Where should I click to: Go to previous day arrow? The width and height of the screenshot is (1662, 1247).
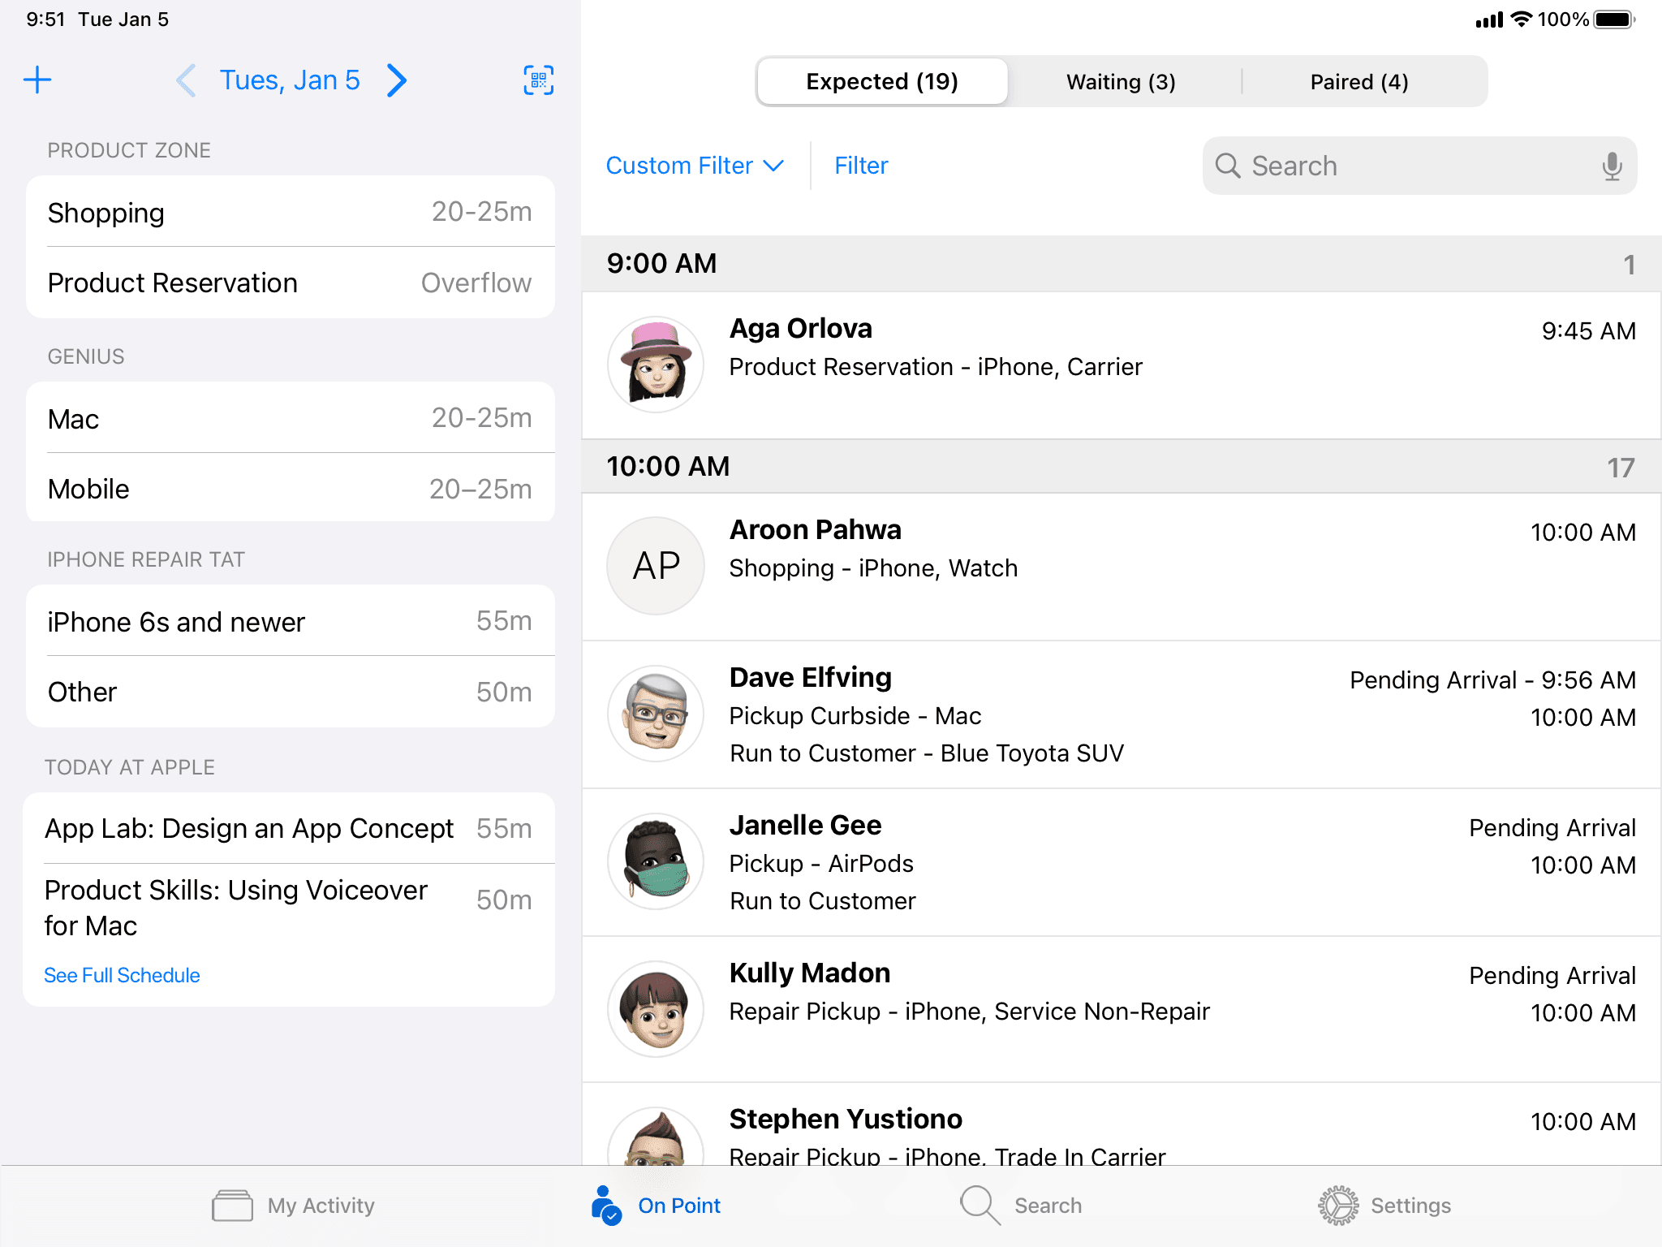tap(186, 80)
